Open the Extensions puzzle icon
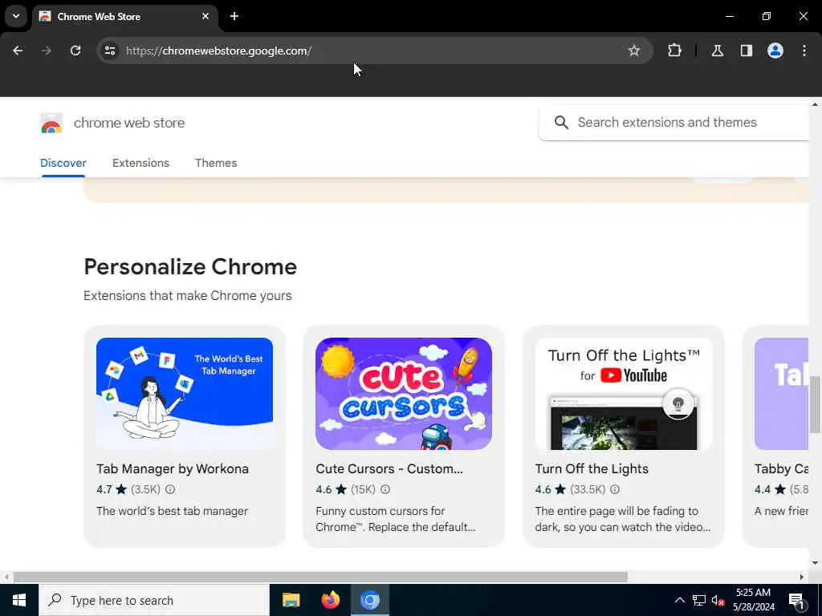 pyautogui.click(x=674, y=51)
